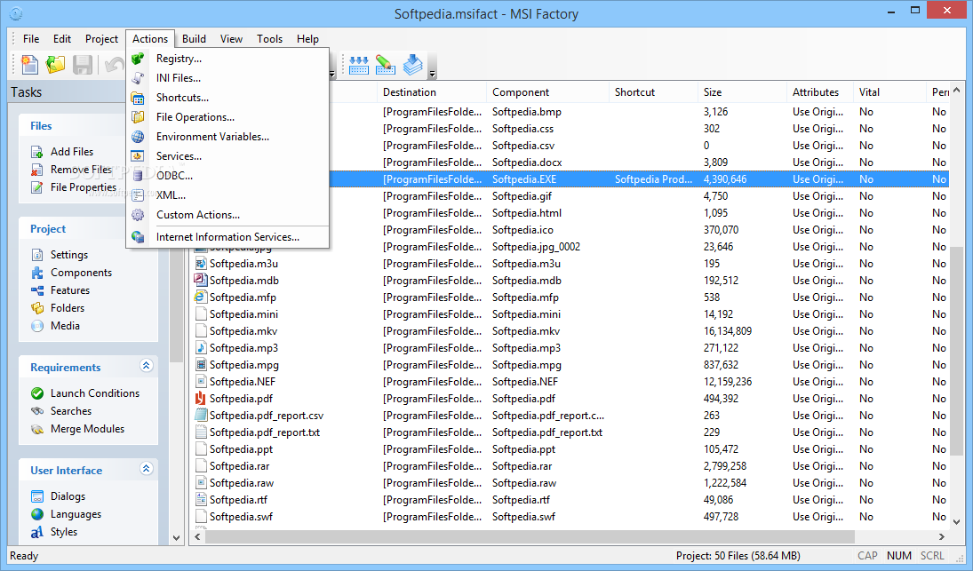Click the Open Project folder icon
Viewport: 973px width, 571px height.
click(x=56, y=65)
